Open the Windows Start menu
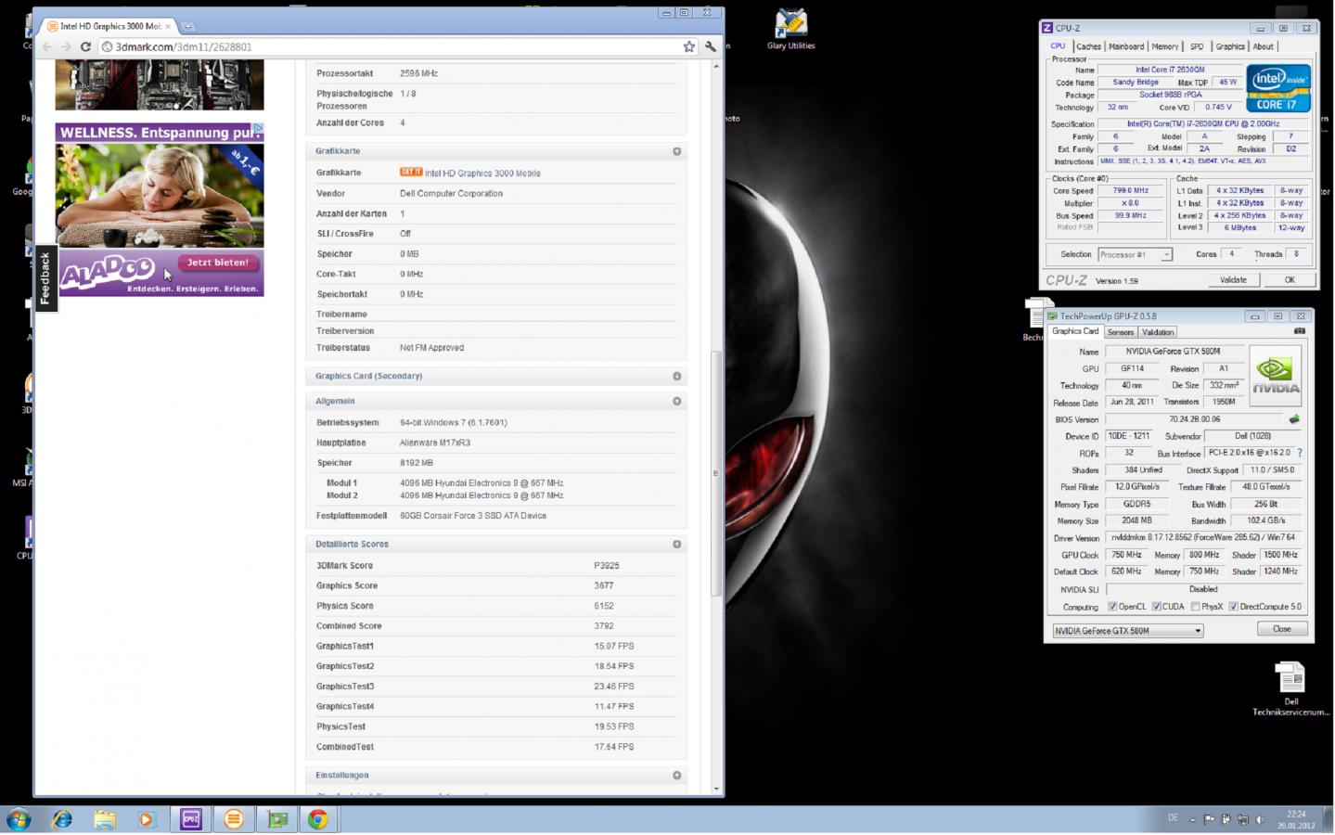 (19, 819)
